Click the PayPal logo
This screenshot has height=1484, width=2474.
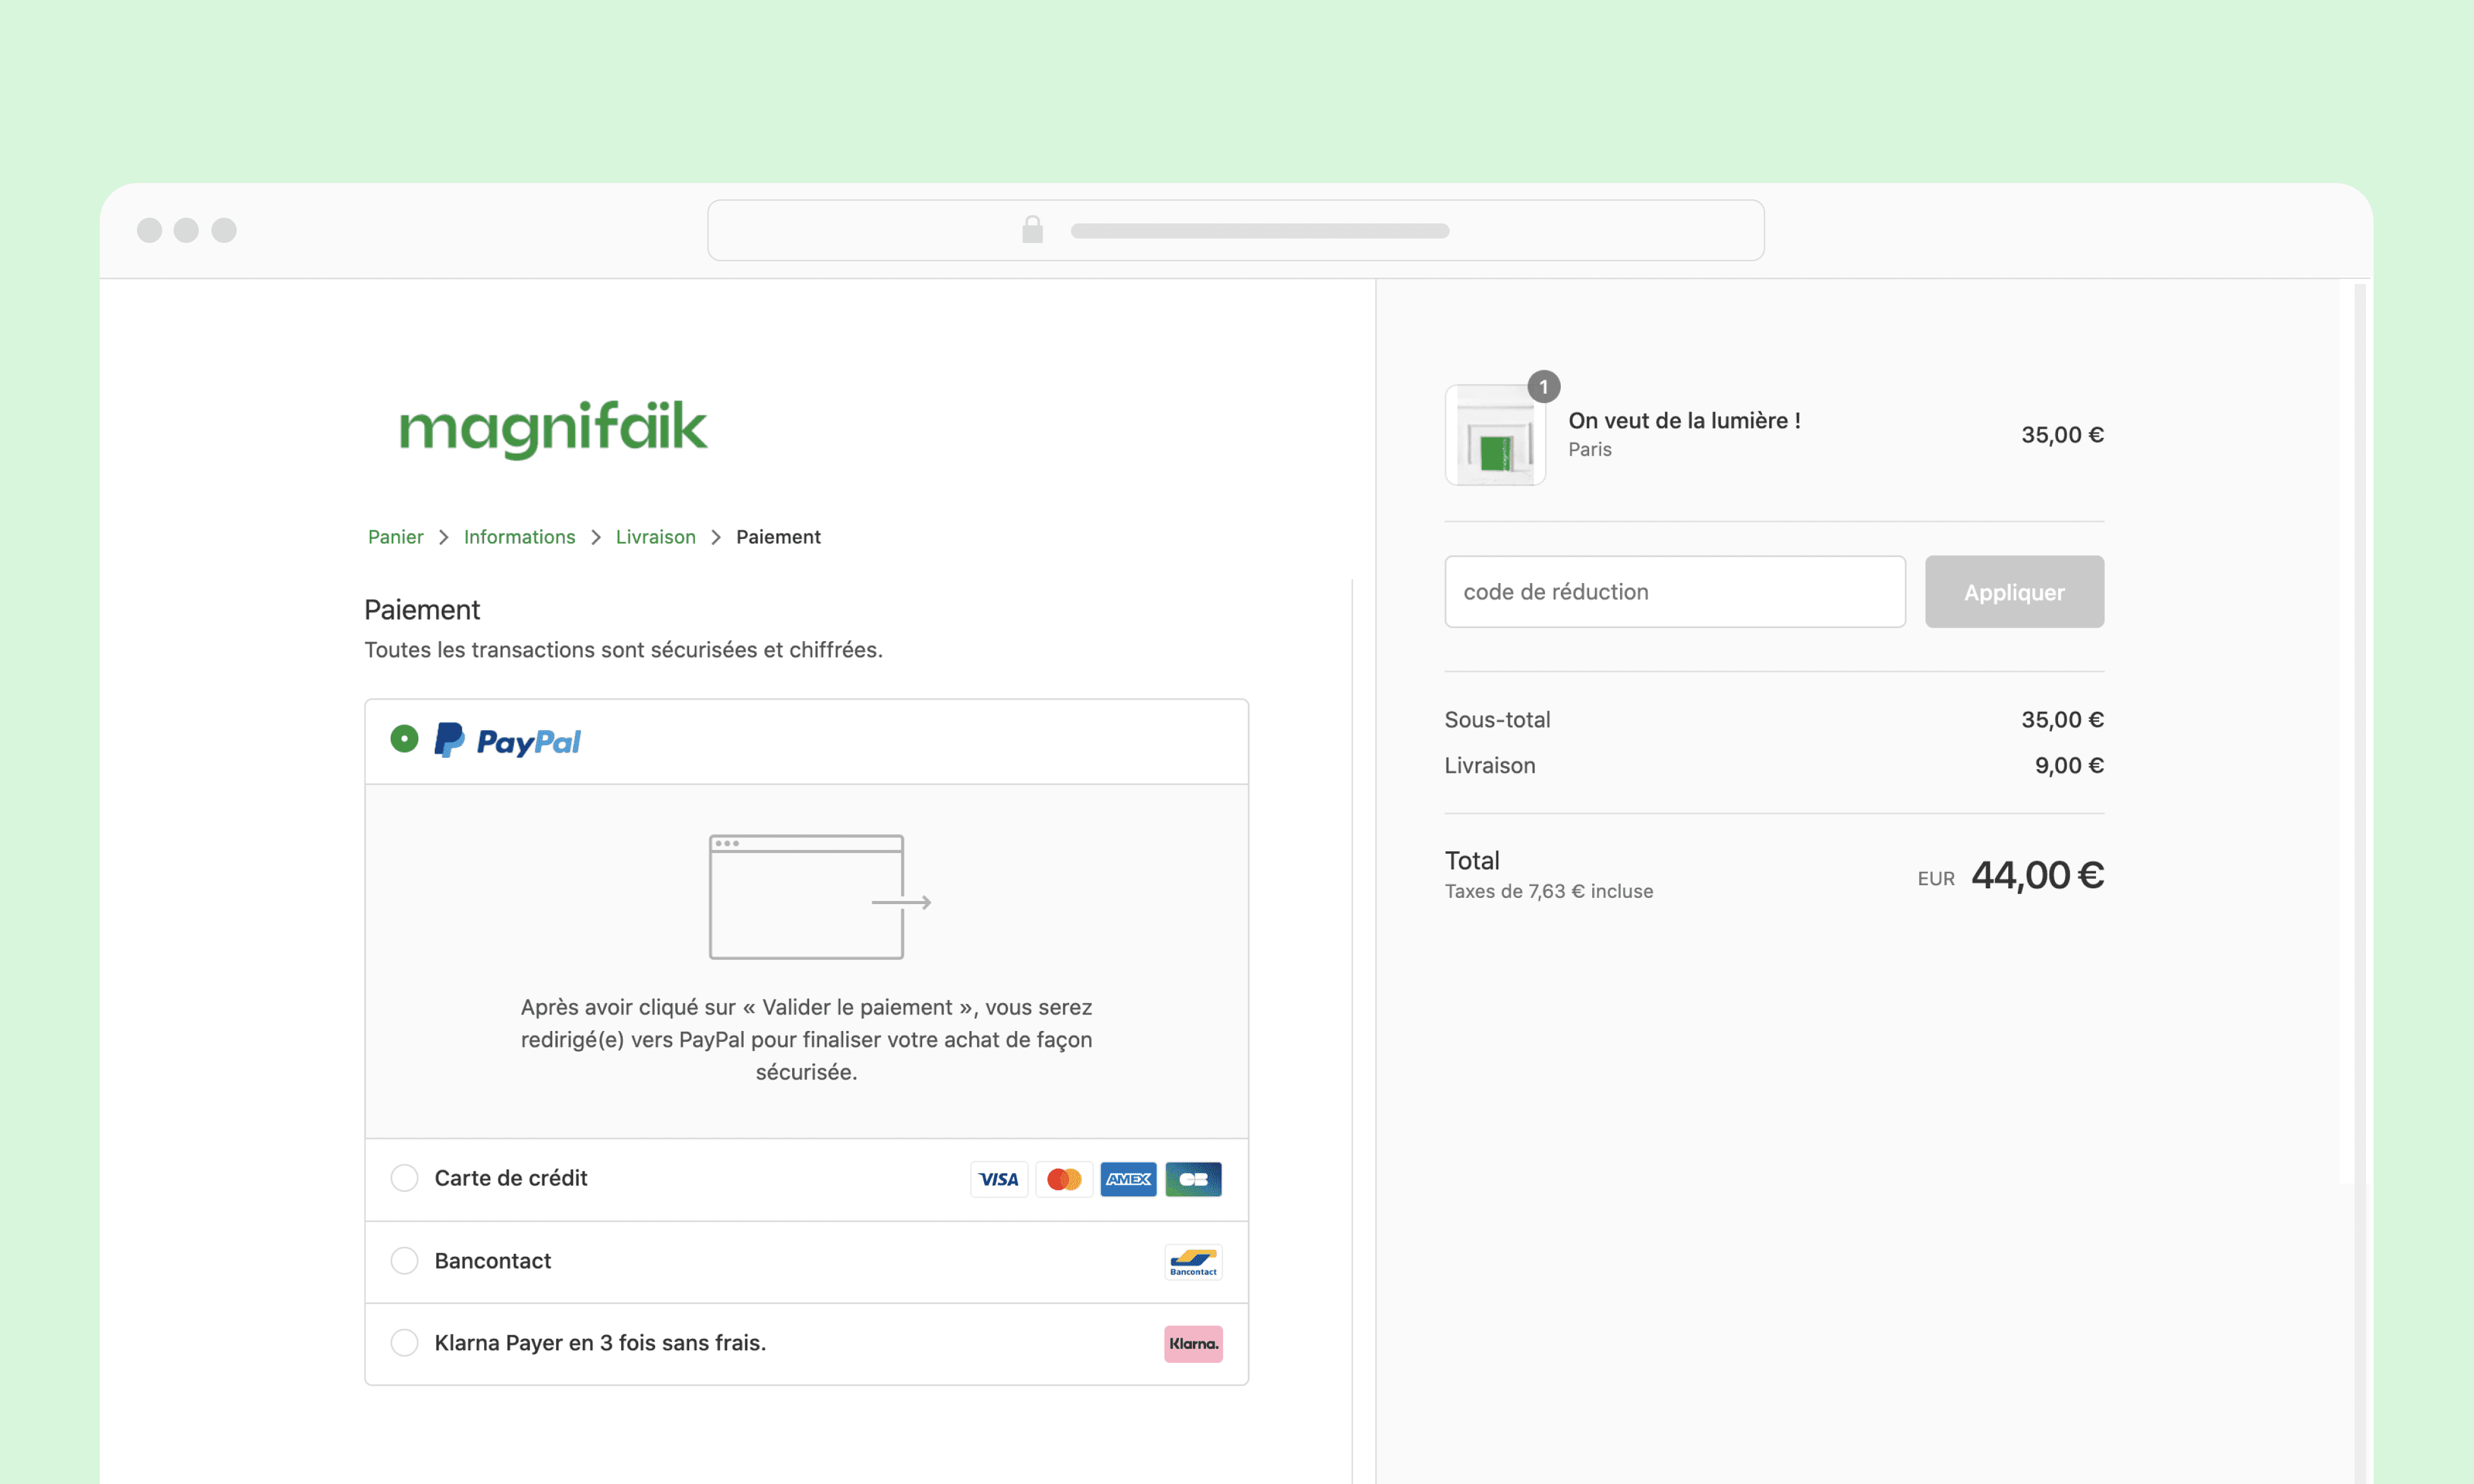(508, 741)
